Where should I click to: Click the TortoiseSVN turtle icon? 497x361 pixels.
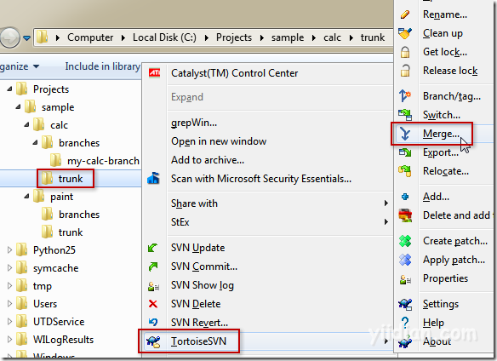(153, 341)
